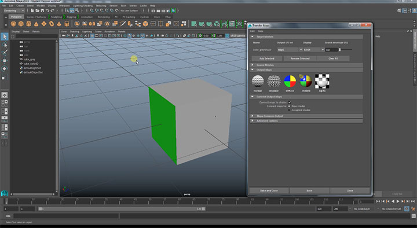
Task: Collapse the Output Maps section
Action: [x=253, y=69]
